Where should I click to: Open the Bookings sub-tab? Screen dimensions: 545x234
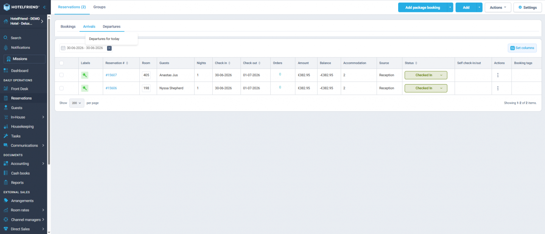(x=68, y=26)
